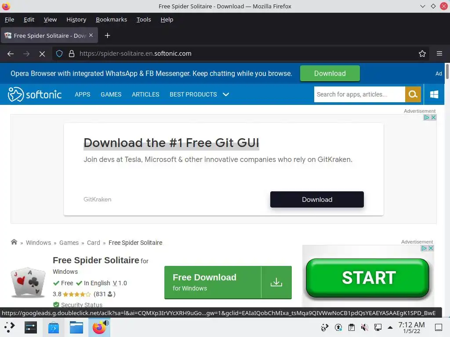Bookmark this page with star icon
450x337 pixels.
[x=422, y=54]
